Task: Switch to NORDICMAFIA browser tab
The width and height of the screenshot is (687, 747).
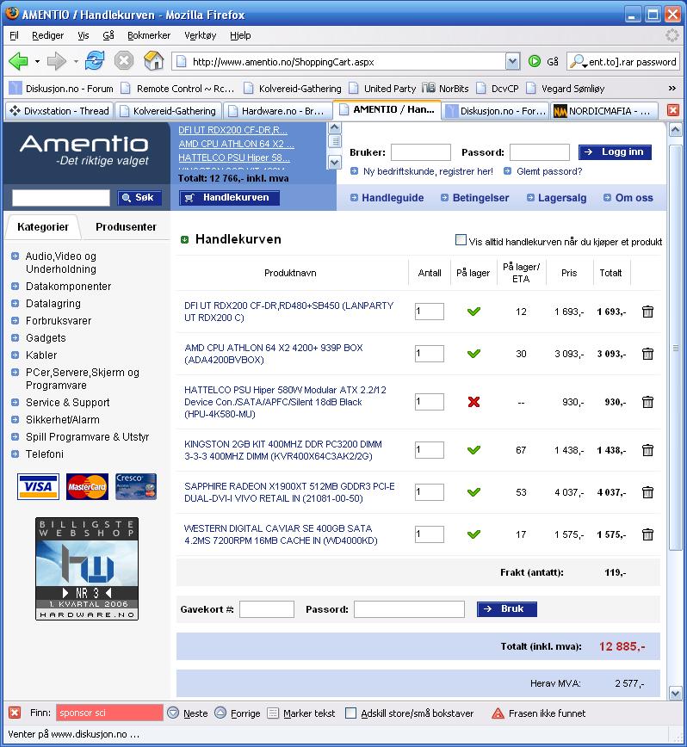Action: (604, 111)
